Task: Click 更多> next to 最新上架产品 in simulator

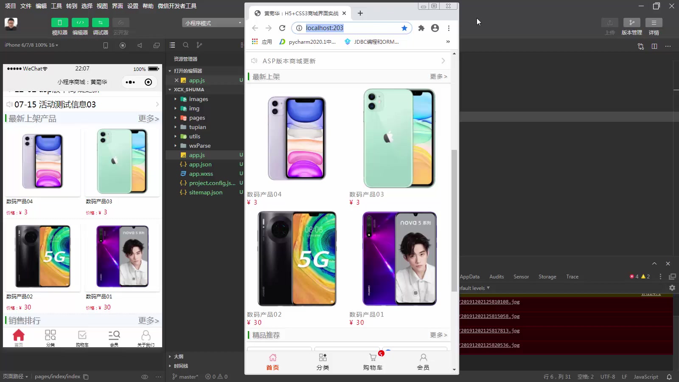Action: pos(149,119)
